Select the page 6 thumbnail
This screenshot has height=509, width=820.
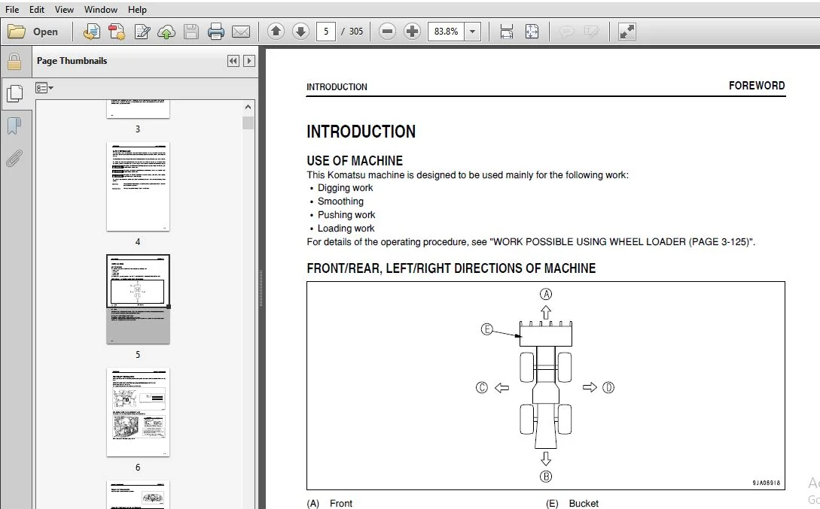[138, 412]
